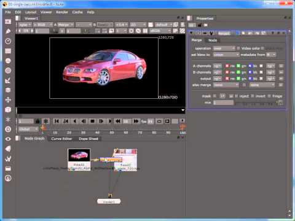Viewport: 295px width, 221px height.
Task: Open the A channels layer dropdown
Action: tap(218, 66)
